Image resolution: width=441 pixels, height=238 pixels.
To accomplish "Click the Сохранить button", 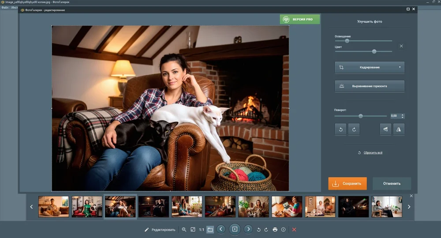I will tap(347, 183).
